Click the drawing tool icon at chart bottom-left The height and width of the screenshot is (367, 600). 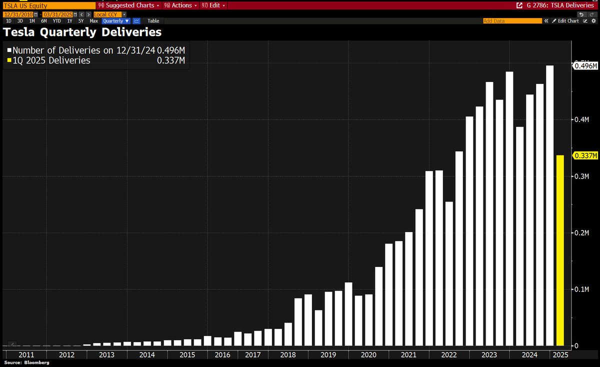[12, 344]
